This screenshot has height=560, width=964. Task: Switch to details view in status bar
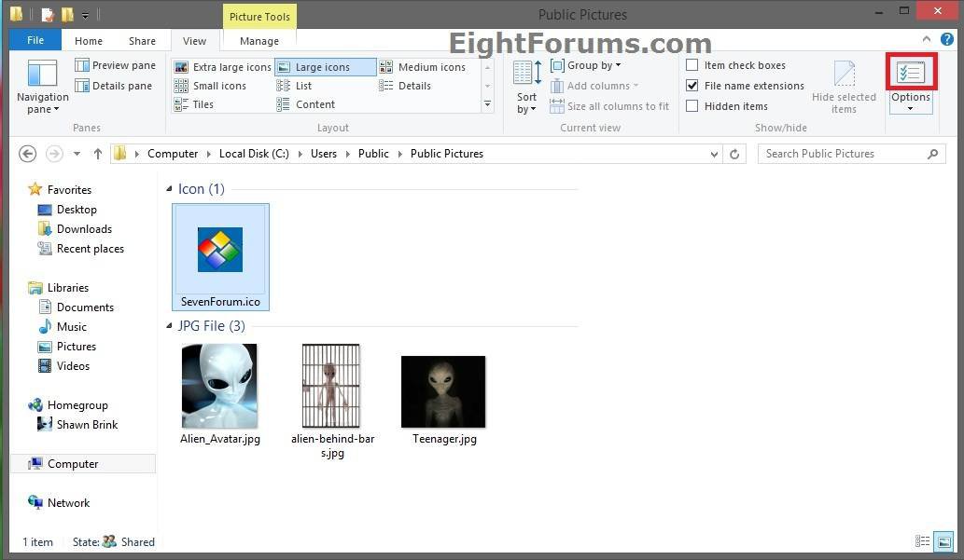(922, 541)
